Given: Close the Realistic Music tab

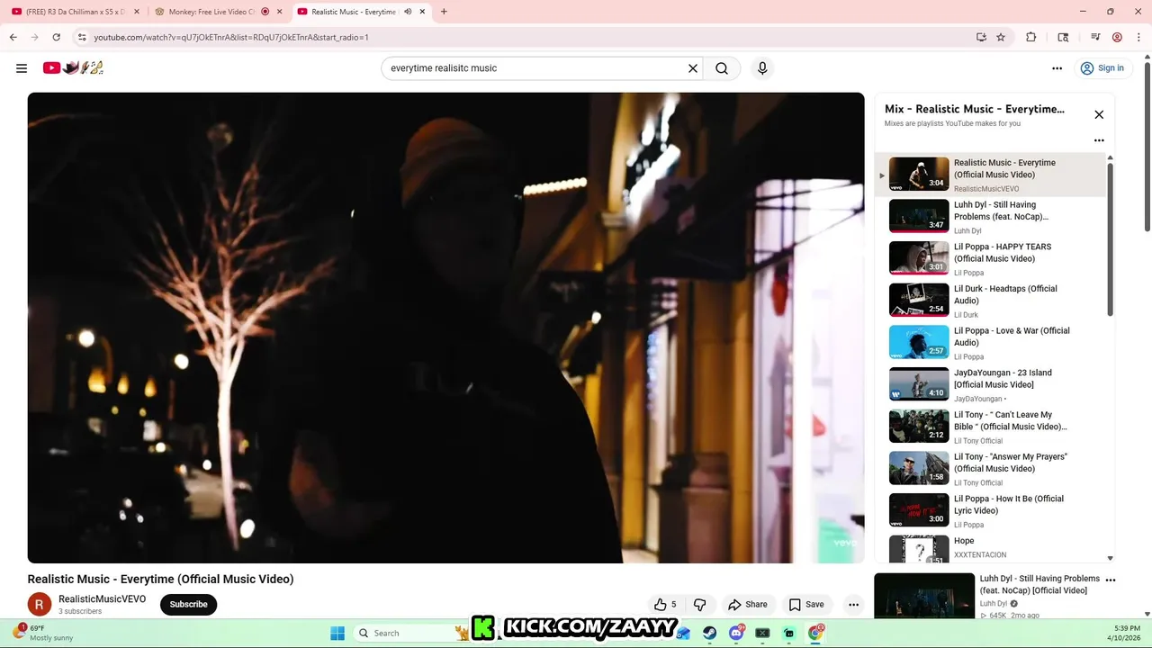Looking at the screenshot, I should pos(422,12).
